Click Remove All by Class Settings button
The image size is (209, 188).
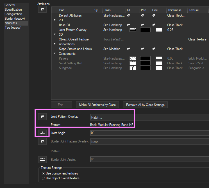tap(145, 105)
